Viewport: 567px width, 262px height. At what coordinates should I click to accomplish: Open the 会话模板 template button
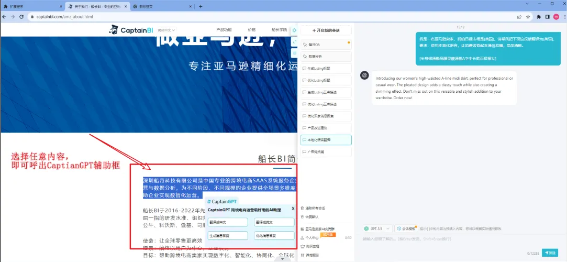point(406,228)
